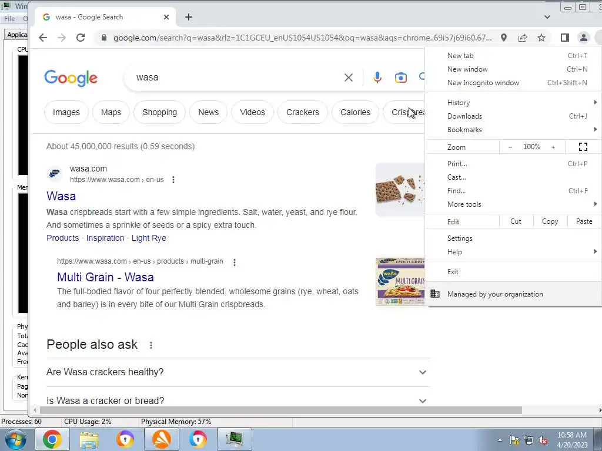Increase zoom with the plus button
This screenshot has height=451, width=602.
[x=553, y=147]
